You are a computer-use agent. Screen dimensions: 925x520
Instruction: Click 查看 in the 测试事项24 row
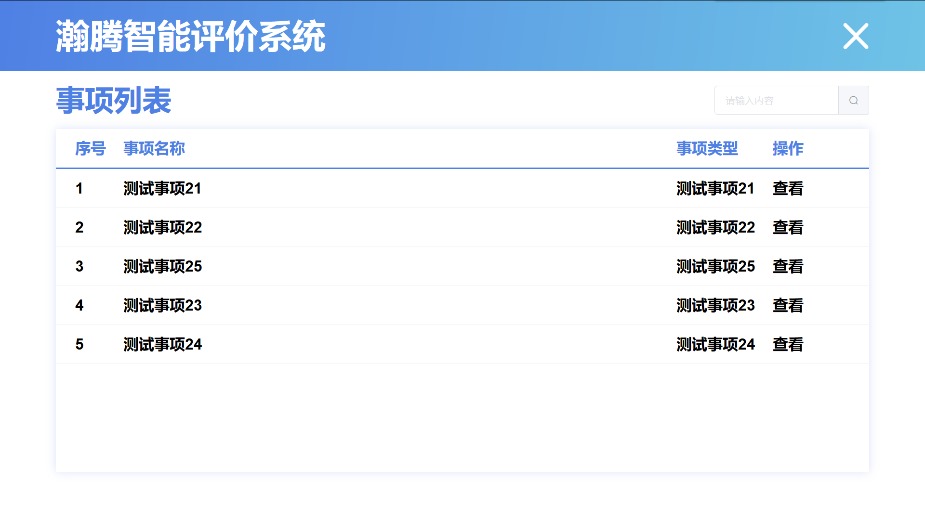coord(788,344)
